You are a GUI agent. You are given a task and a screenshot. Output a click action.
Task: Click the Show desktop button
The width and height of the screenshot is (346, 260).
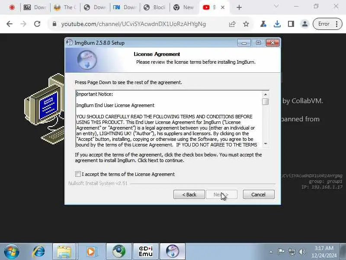[x=343, y=252]
